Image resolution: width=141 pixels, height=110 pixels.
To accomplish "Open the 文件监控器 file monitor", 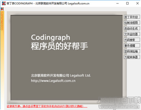I will click(x=132, y=34).
